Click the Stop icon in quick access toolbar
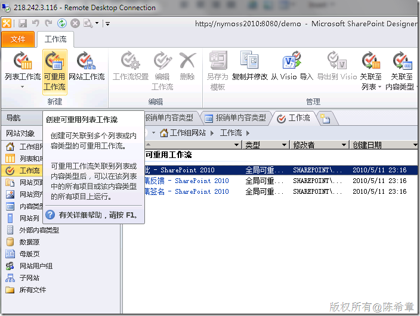 coord(75,24)
